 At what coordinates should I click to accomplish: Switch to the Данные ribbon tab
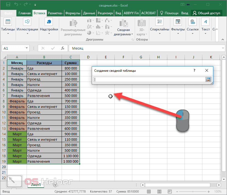(89, 13)
